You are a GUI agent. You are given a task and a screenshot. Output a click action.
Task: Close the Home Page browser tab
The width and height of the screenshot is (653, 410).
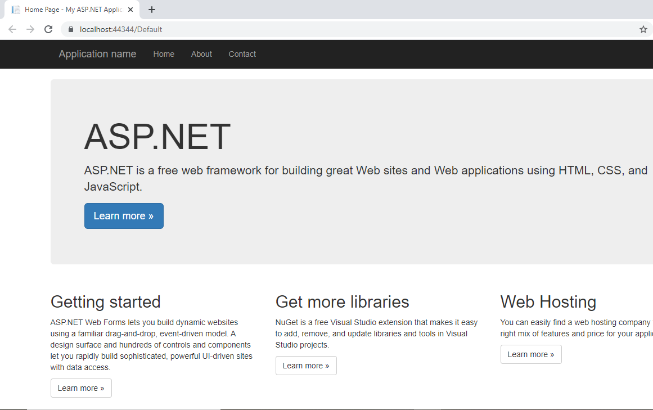pos(130,10)
